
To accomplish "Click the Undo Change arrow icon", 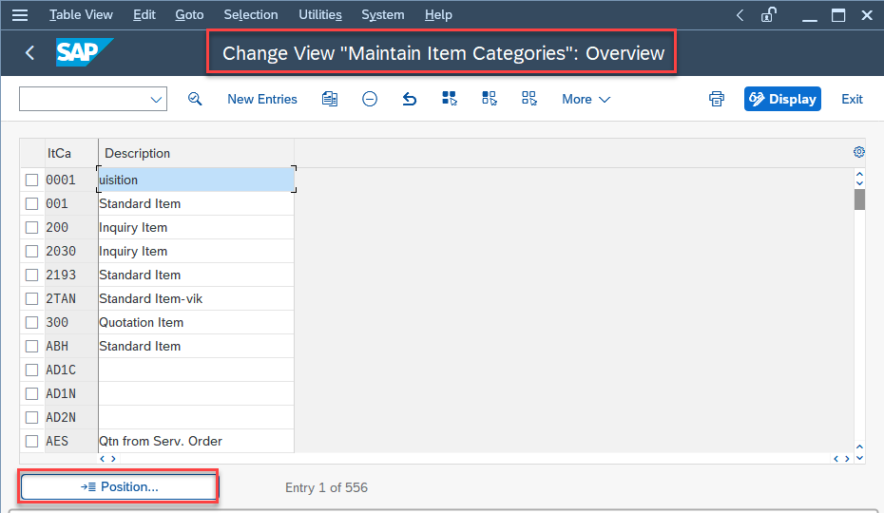I will coord(410,99).
